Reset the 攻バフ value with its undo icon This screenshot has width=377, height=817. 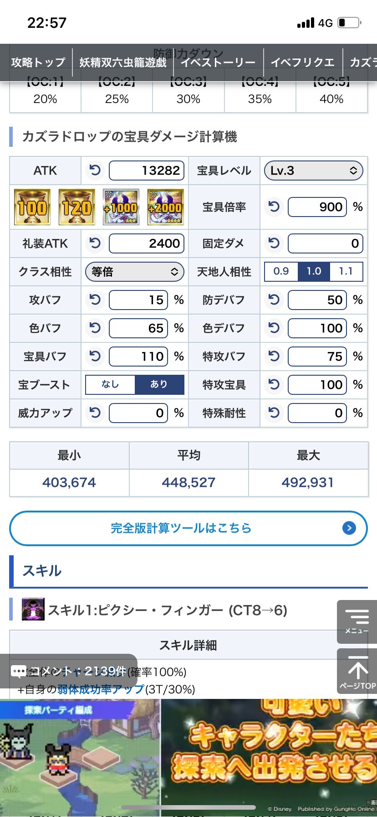point(95,300)
